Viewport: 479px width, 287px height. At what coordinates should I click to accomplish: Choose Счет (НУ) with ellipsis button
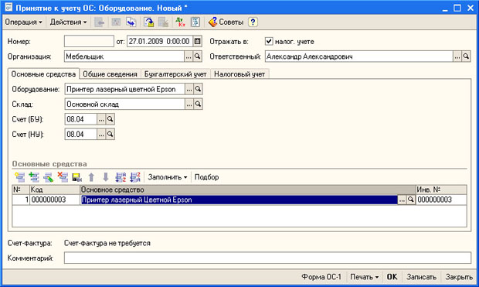pyautogui.click(x=101, y=134)
